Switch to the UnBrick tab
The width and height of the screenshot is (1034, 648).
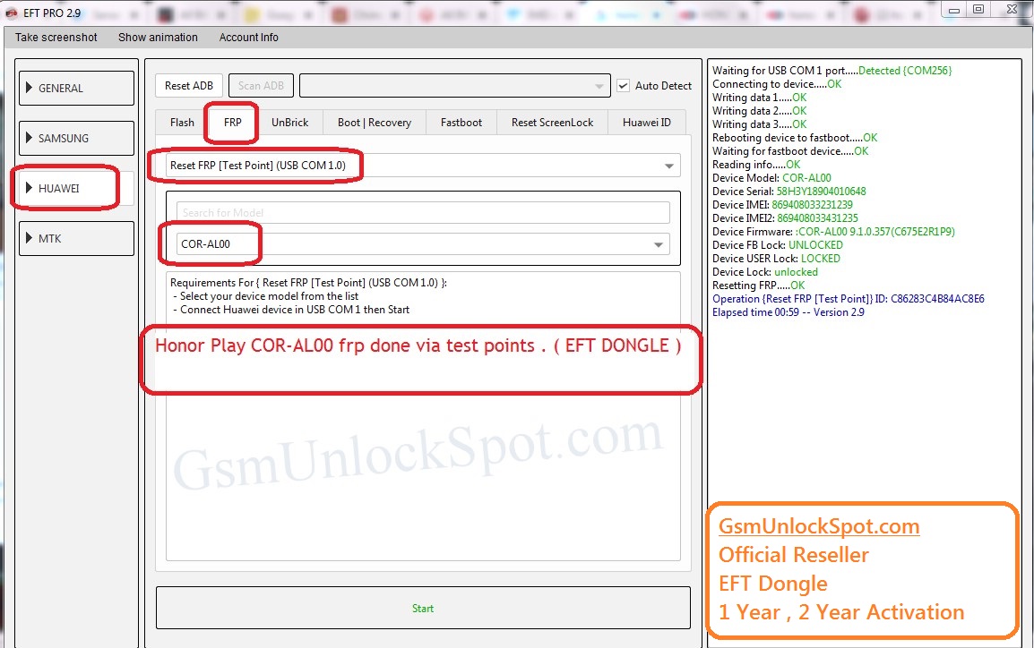(289, 123)
